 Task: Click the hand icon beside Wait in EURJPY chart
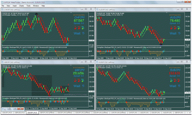pyautogui.click(x=179, y=86)
